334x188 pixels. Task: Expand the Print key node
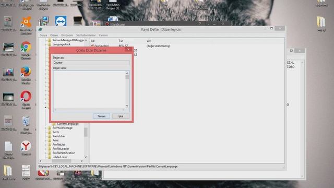click(x=46, y=140)
